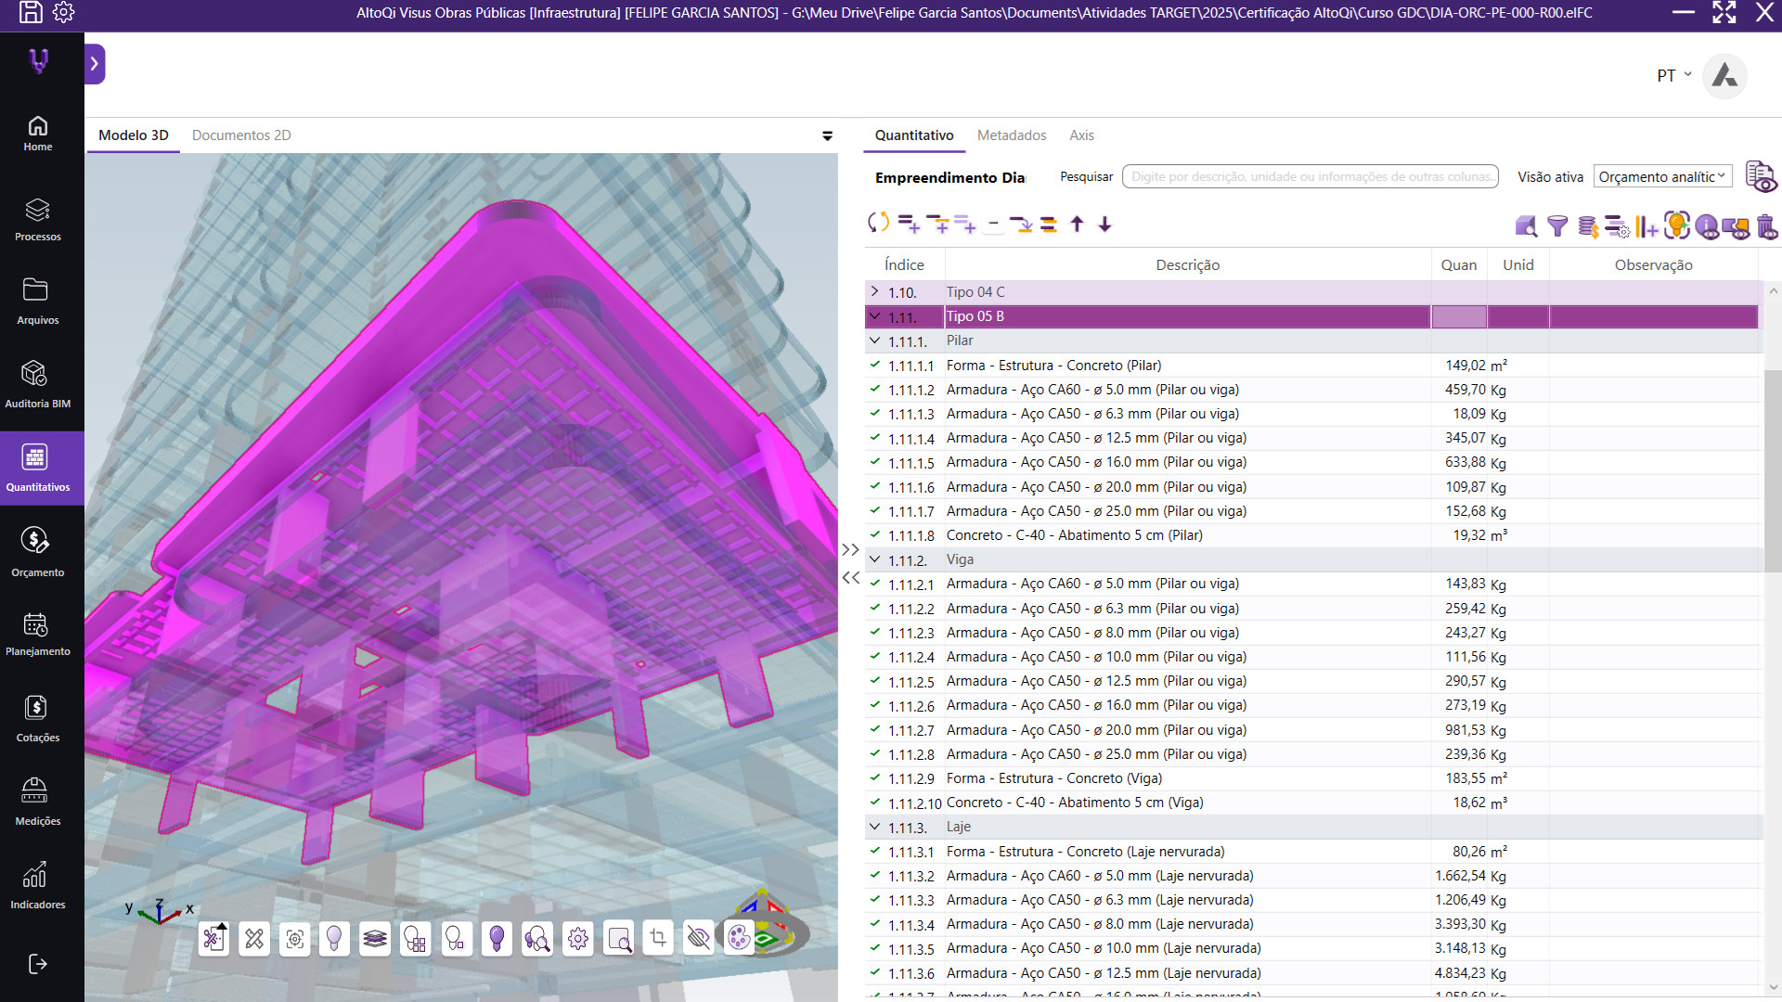This screenshot has width=1782, height=1002.
Task: Move selected item up with arrow icon
Action: click(1077, 224)
